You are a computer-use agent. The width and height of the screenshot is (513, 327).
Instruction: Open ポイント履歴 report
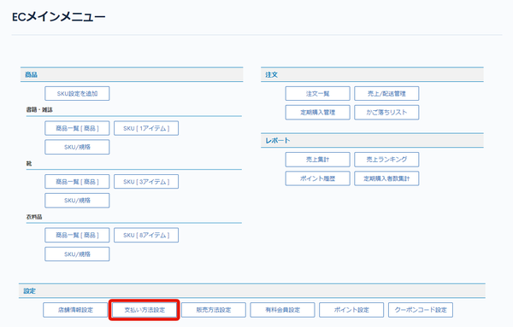coord(318,178)
